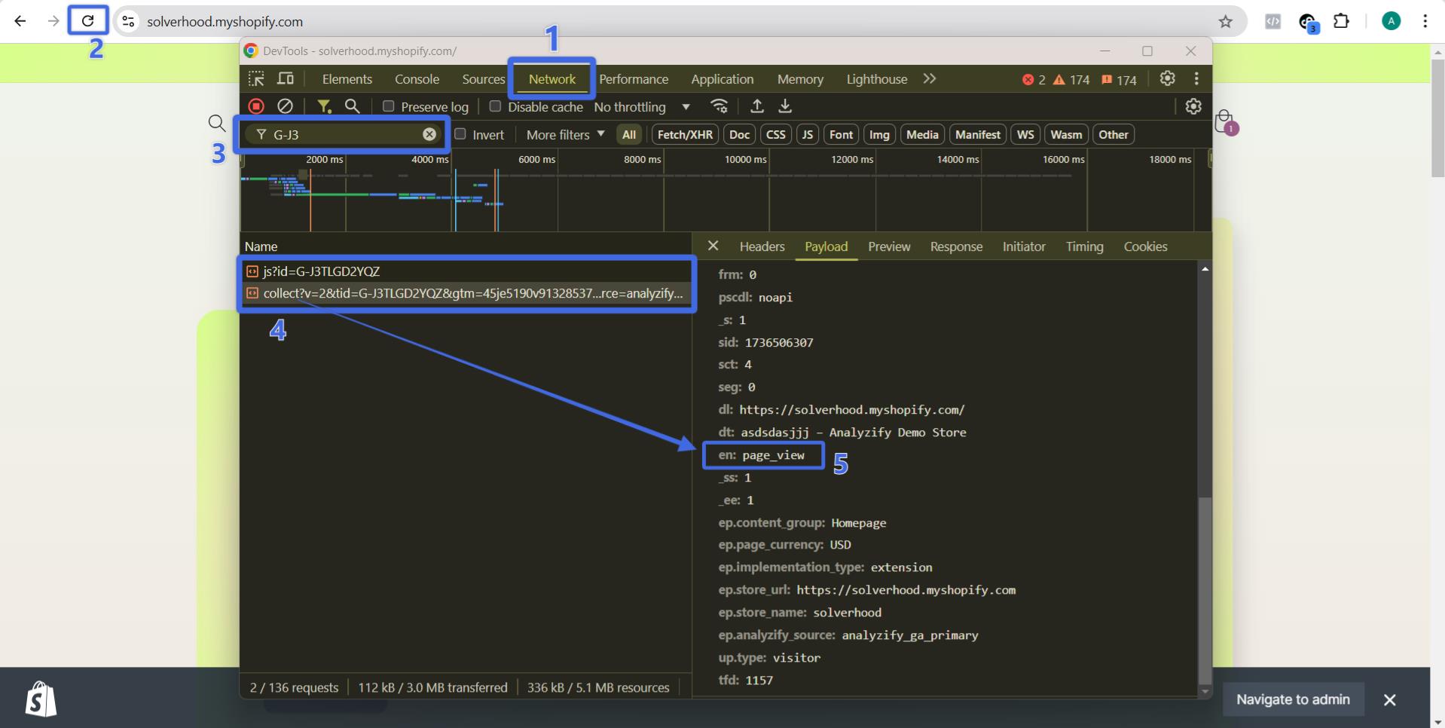The height and width of the screenshot is (728, 1445).
Task: Open the store search magnifier icon
Action: click(x=216, y=123)
